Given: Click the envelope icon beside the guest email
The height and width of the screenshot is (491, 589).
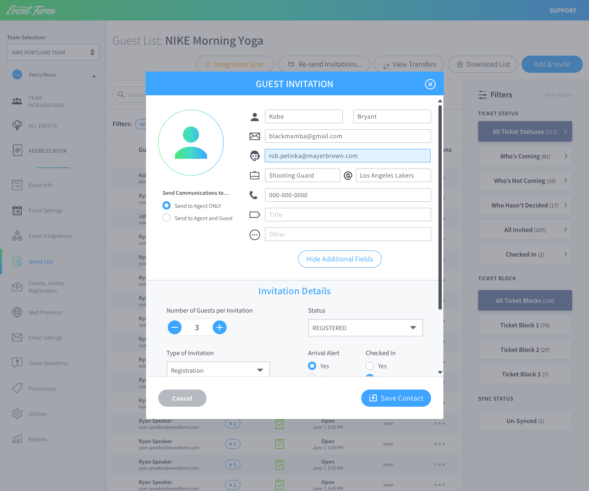Looking at the screenshot, I should (255, 136).
